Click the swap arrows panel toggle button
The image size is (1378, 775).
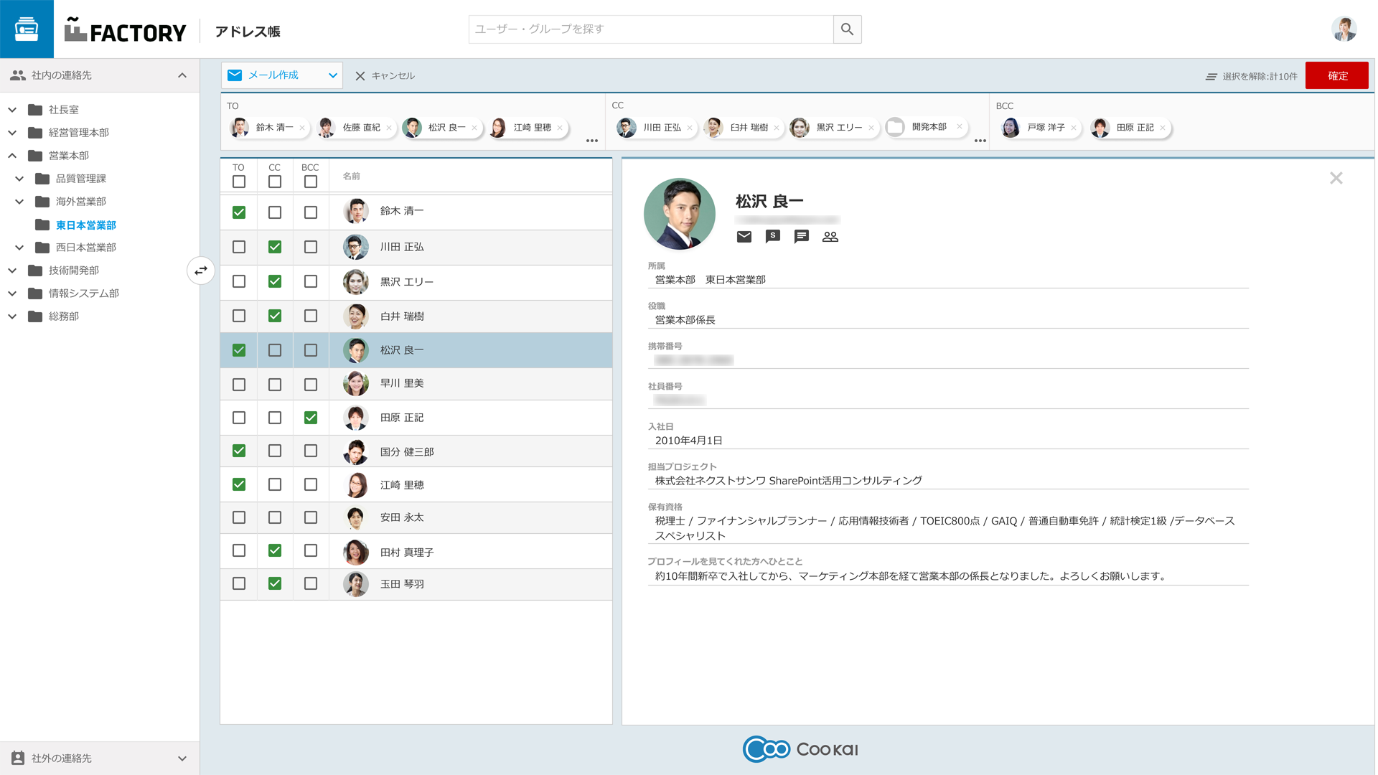201,271
